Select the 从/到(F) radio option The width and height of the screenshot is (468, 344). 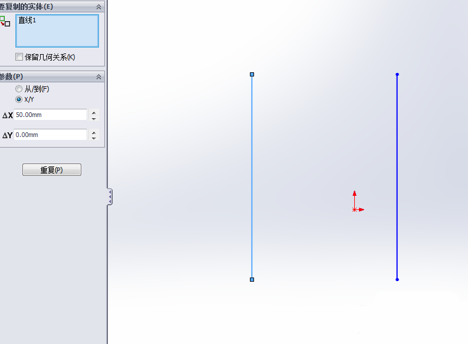pyautogui.click(x=19, y=89)
